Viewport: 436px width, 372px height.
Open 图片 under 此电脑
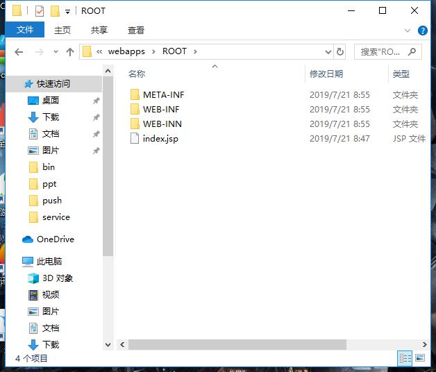tap(50, 312)
